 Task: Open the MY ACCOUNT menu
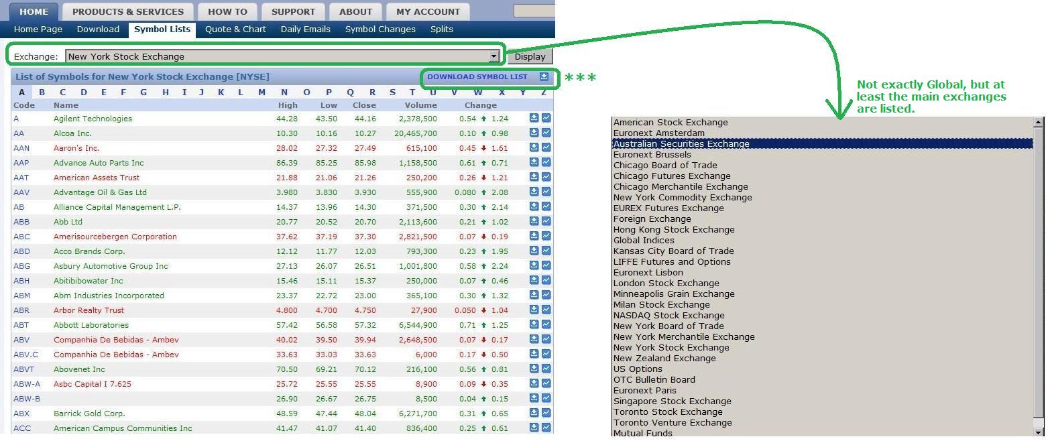427,11
